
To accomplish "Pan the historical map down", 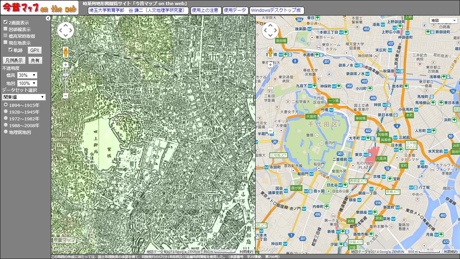I will [x=65, y=36].
